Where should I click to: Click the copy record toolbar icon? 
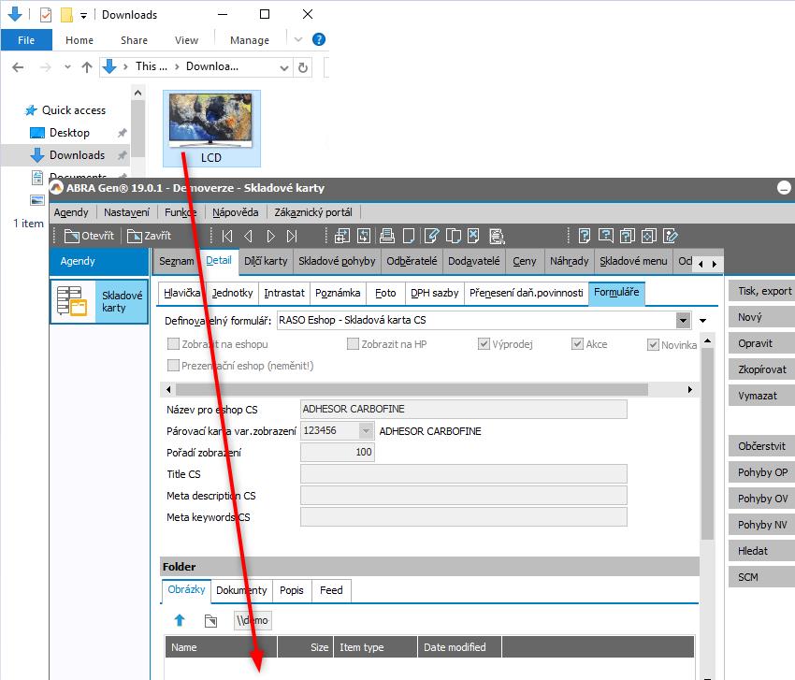click(453, 236)
